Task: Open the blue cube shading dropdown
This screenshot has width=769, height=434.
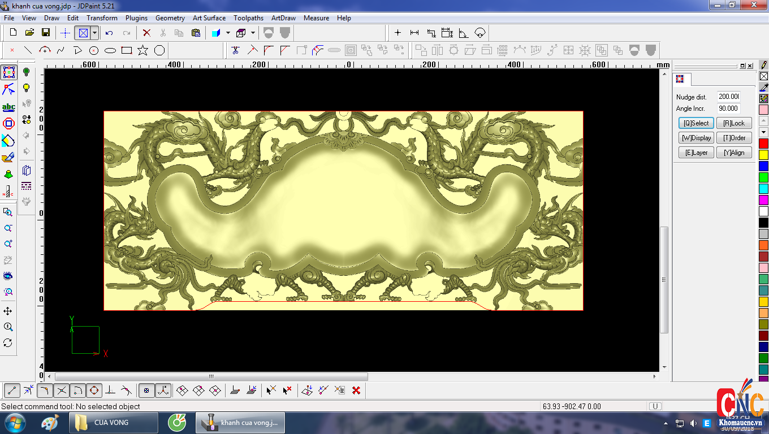Action: tap(228, 33)
